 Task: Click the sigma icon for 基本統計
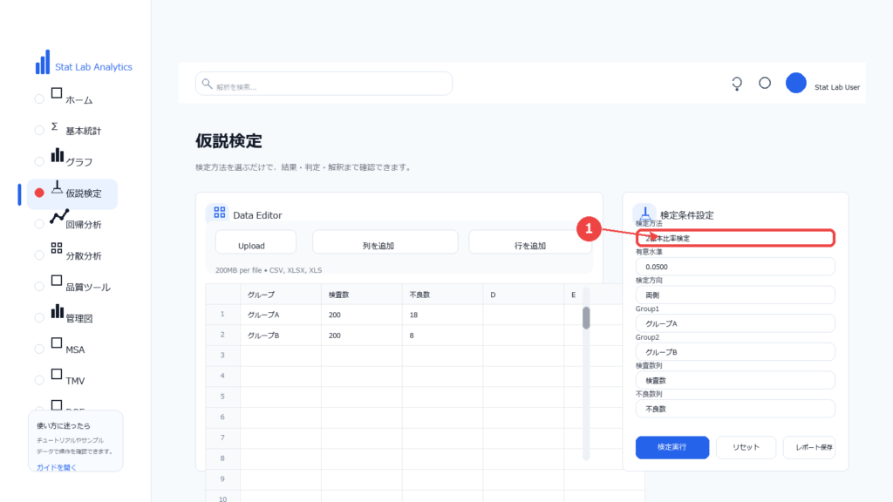click(55, 126)
